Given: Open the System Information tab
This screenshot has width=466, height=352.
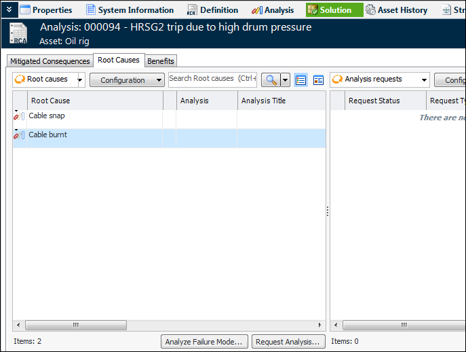Looking at the screenshot, I should pos(130,10).
